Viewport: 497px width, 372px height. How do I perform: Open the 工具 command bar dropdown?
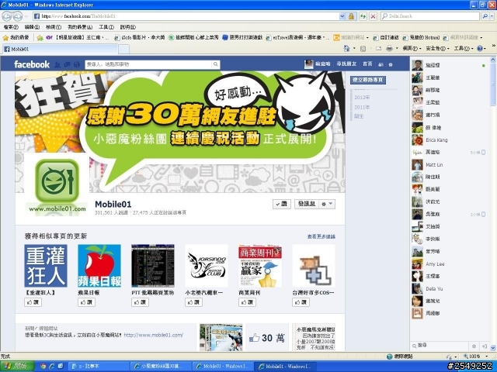pyautogui.click(x=463, y=48)
